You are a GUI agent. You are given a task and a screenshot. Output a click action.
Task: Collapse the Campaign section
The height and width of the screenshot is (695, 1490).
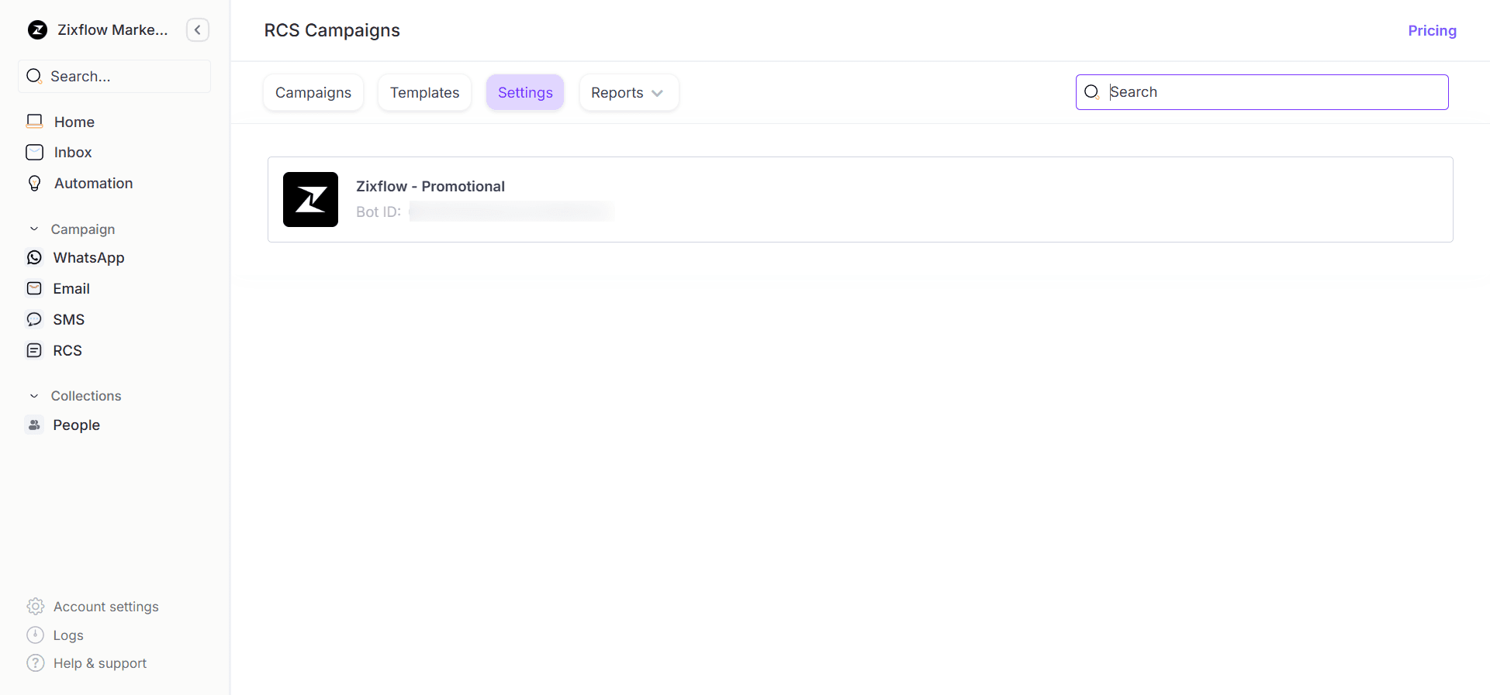pyautogui.click(x=34, y=229)
